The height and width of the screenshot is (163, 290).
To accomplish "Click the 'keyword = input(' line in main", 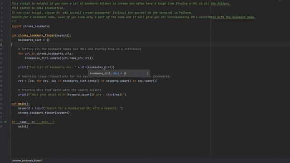I will pos(70,108).
